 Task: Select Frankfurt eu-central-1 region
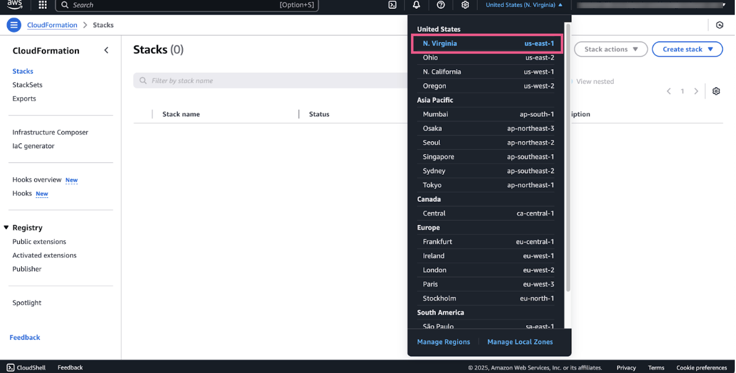488,241
